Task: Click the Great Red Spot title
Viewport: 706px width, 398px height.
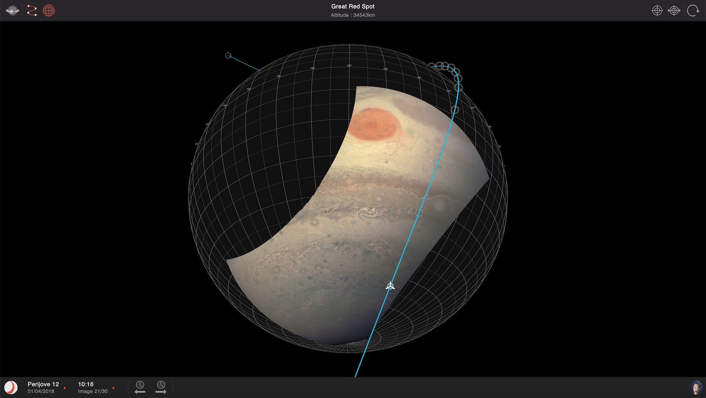Action: point(353,6)
